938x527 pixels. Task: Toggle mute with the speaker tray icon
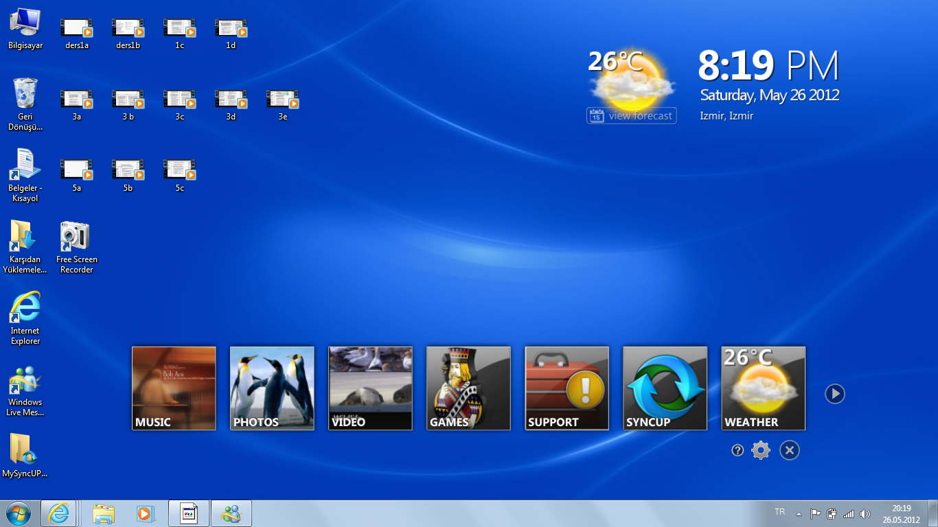coord(867,513)
